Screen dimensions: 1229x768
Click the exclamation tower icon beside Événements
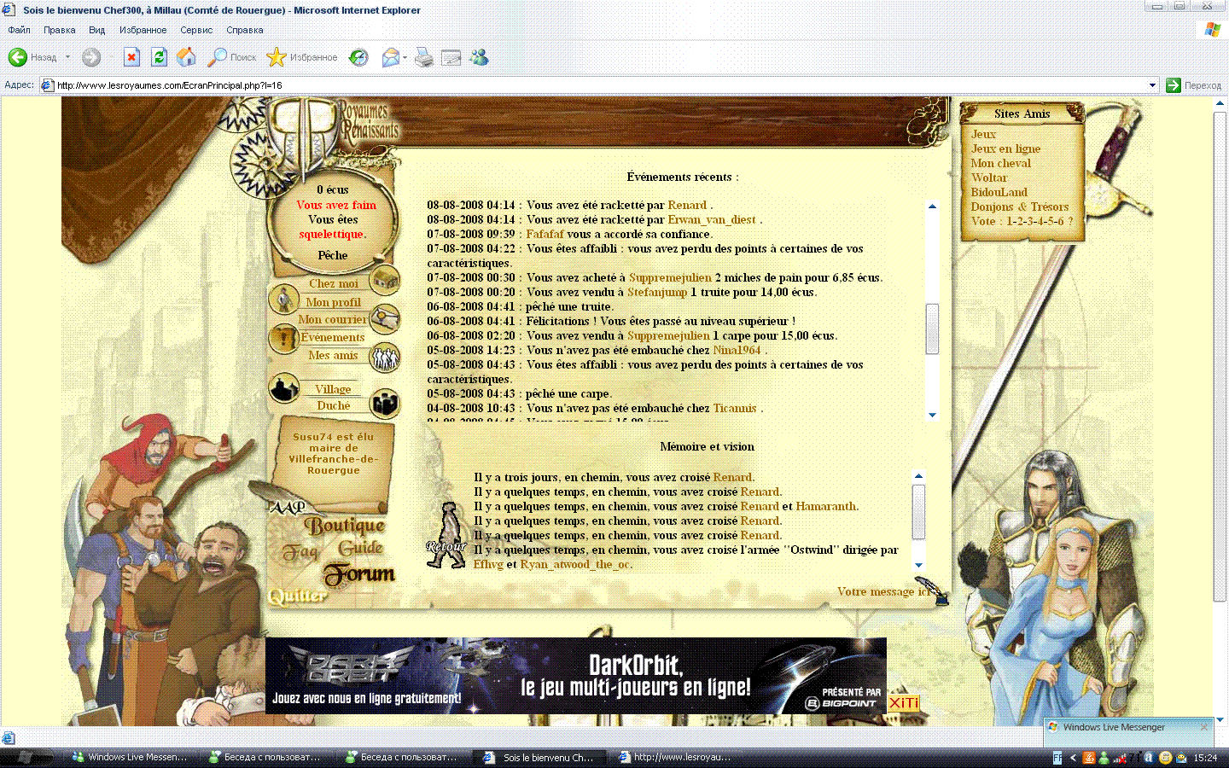pyautogui.click(x=282, y=340)
